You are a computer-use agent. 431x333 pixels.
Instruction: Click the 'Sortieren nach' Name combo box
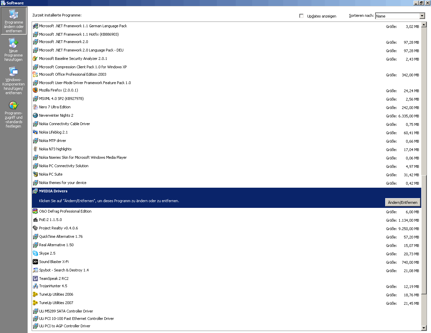(x=397, y=16)
